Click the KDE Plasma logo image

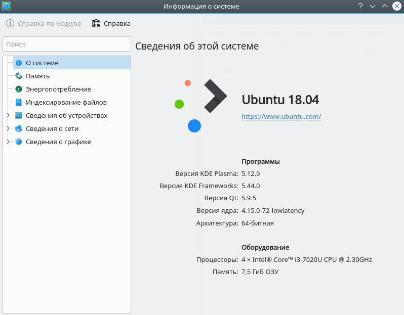(200, 106)
